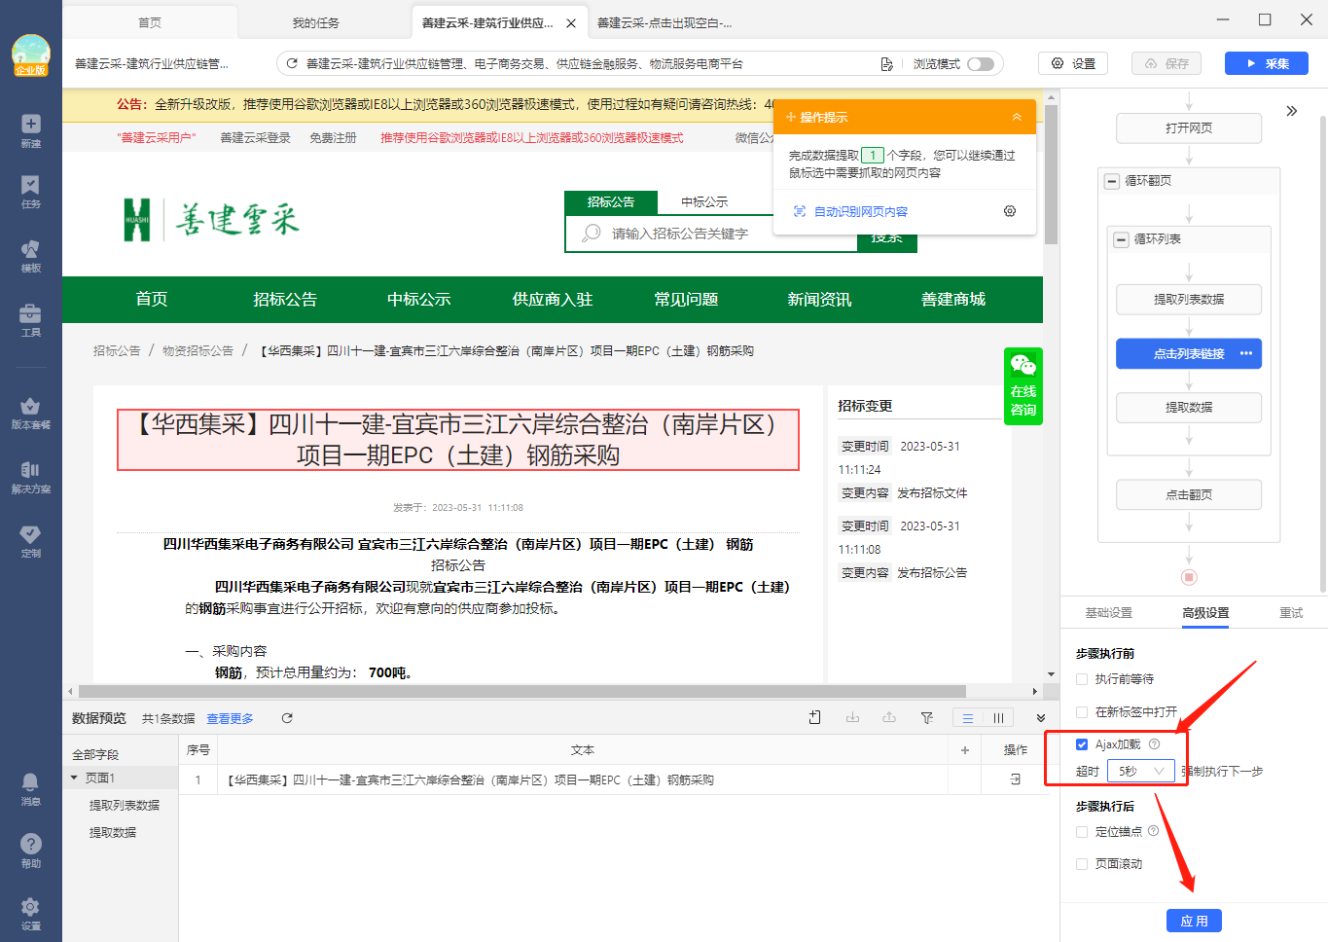Click the horizontal scrollbar of the web page

[x=522, y=691]
